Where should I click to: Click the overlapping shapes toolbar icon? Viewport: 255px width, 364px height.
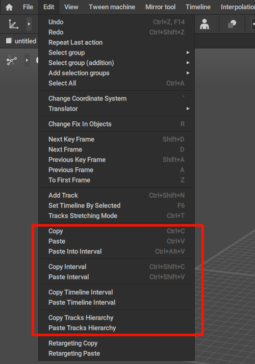(x=232, y=24)
